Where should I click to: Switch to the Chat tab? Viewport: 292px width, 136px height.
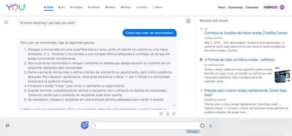coord(48,8)
